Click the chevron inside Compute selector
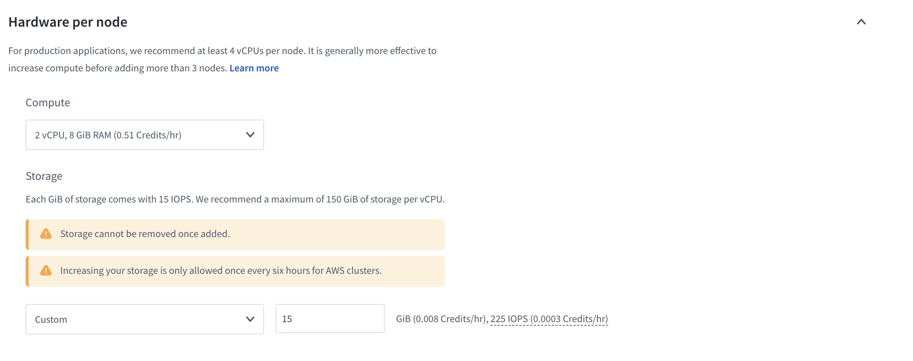 [x=250, y=135]
